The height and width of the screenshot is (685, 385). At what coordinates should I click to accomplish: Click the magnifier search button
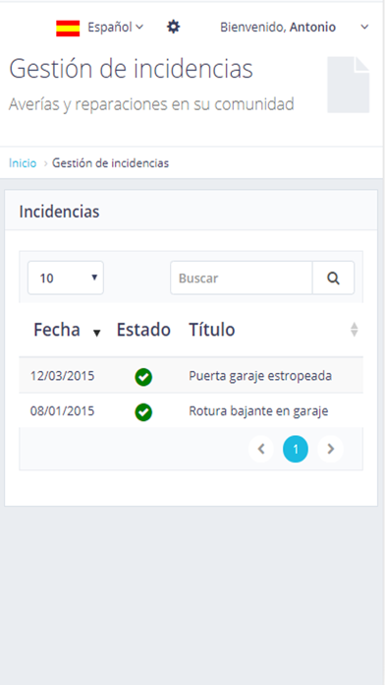[334, 278]
